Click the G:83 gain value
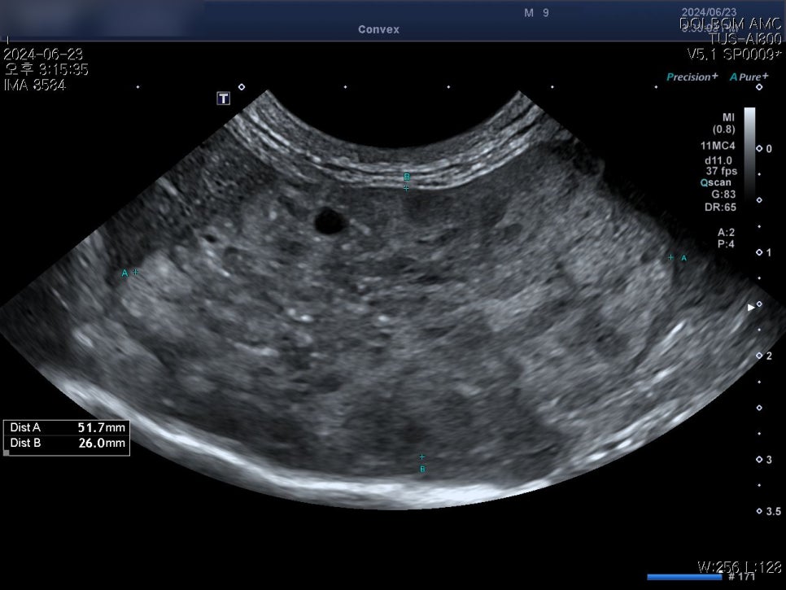The height and width of the screenshot is (590, 786). point(723,194)
